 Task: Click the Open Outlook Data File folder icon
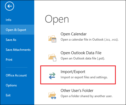(x=52, y=58)
